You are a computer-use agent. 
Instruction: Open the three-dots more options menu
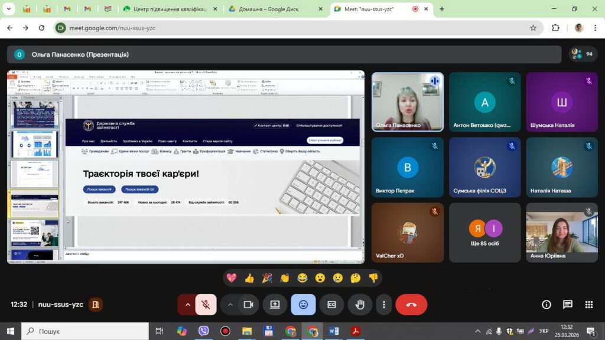(x=384, y=305)
